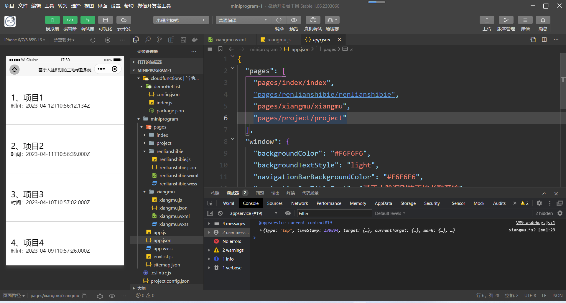Click the bookmark icon in breadcrumb bar
This screenshot has height=303, width=566.
tap(220, 49)
